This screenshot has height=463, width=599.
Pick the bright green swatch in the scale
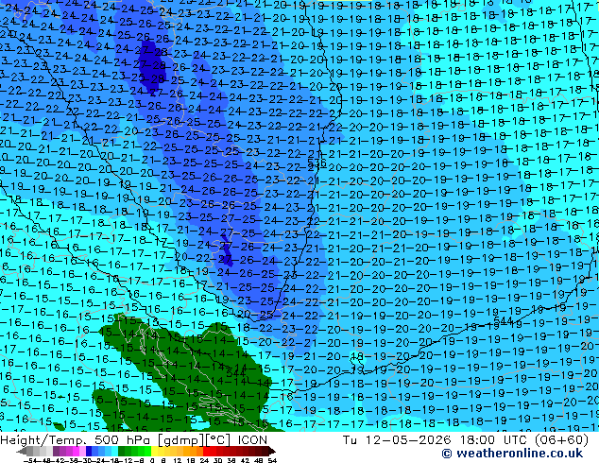[x=147, y=451]
